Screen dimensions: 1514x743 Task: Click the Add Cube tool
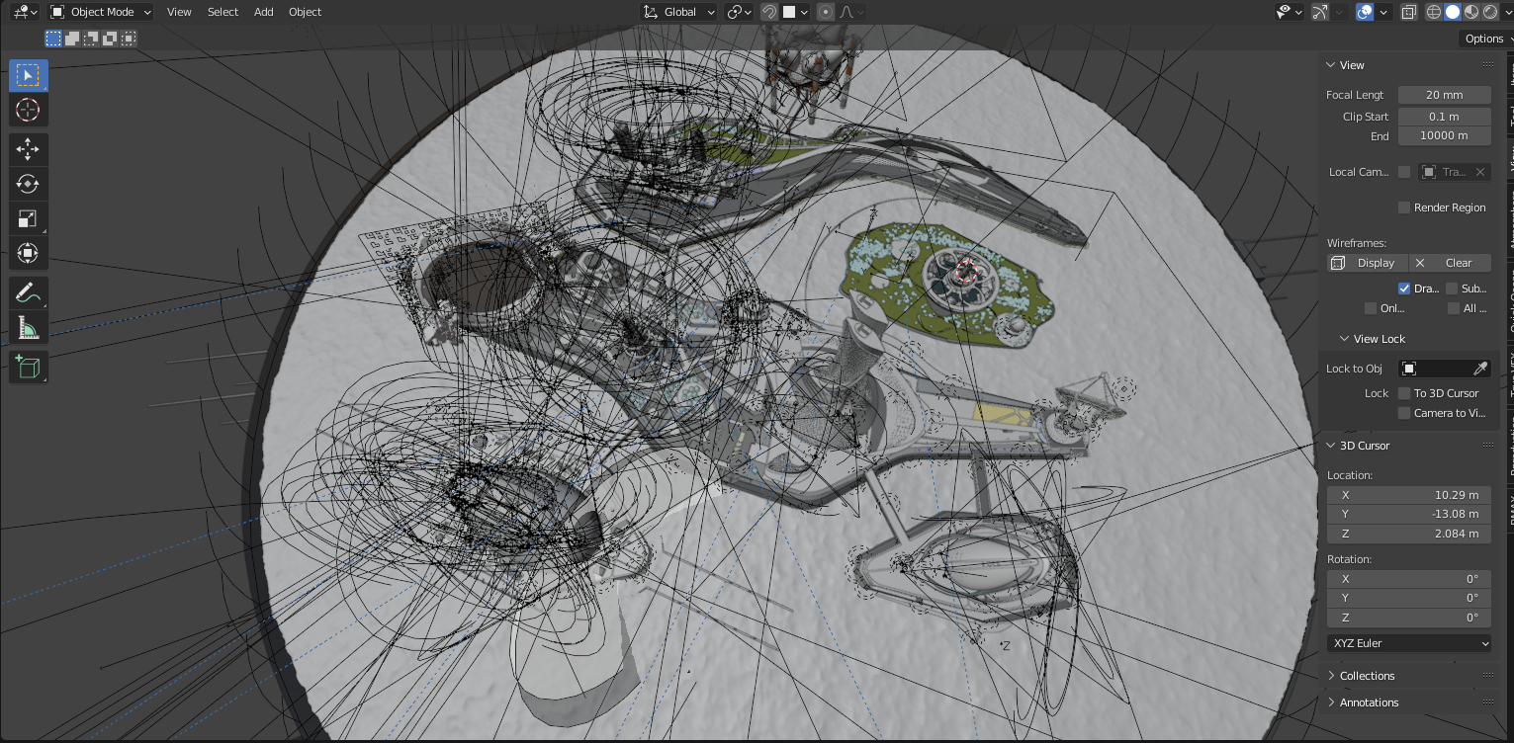click(x=28, y=368)
